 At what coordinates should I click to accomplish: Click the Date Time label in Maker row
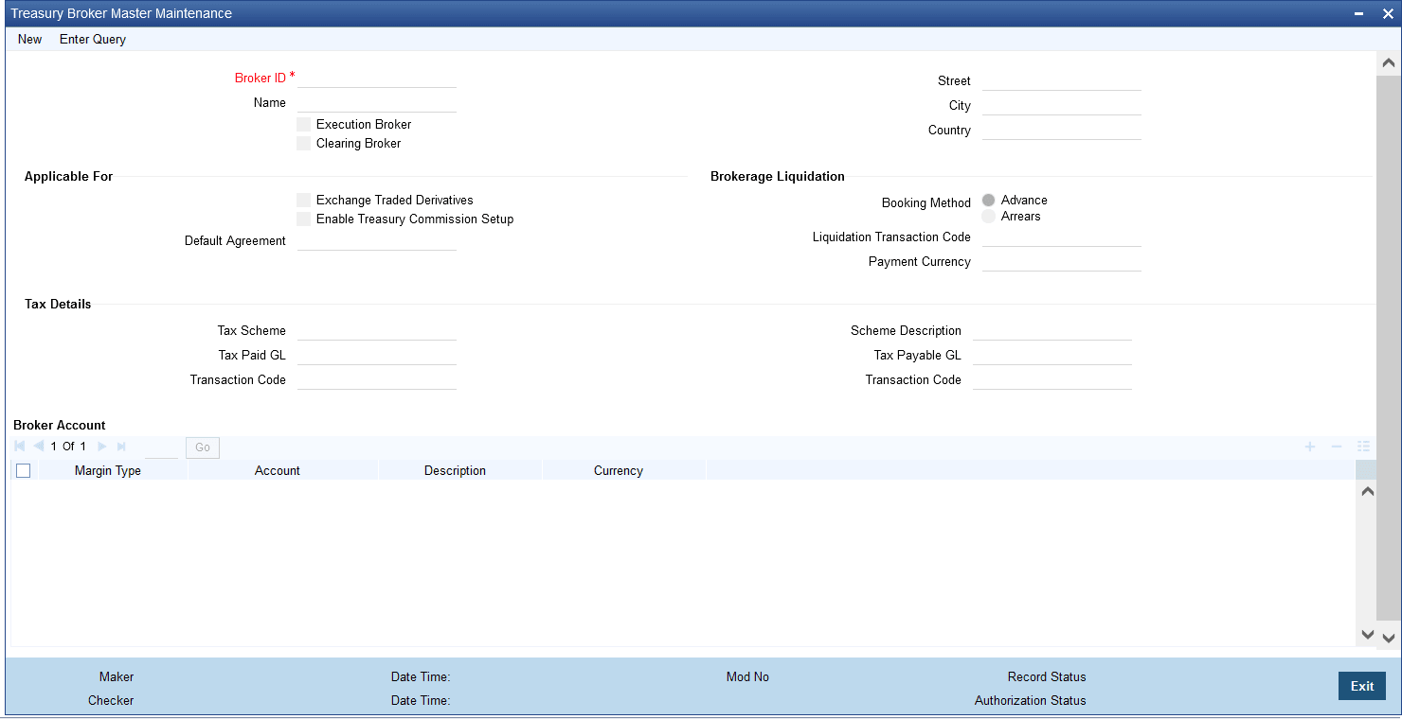click(421, 677)
